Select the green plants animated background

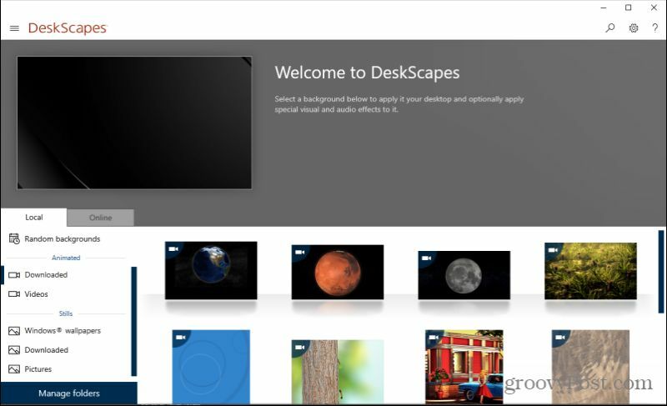(x=590, y=271)
